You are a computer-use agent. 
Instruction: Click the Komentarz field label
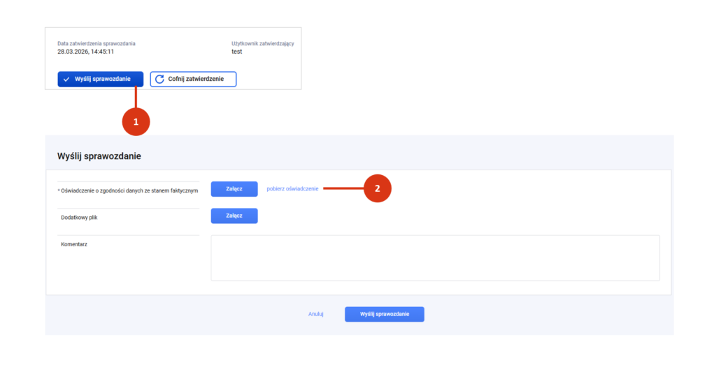click(73, 245)
